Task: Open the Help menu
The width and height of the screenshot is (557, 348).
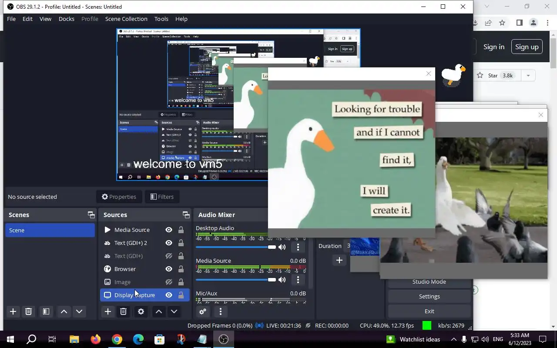Action: click(x=181, y=19)
